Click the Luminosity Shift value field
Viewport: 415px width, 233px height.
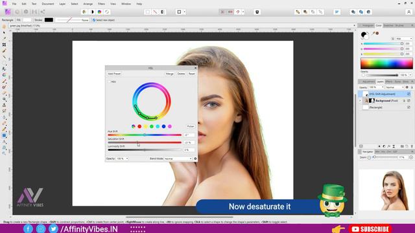(x=189, y=150)
